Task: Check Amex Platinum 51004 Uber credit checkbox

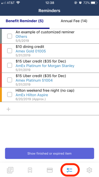Action: (10, 80)
